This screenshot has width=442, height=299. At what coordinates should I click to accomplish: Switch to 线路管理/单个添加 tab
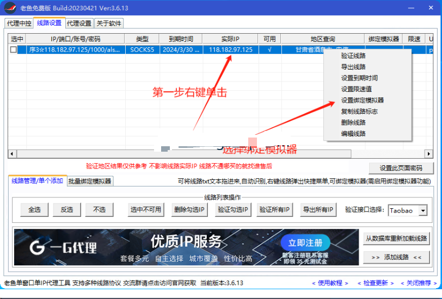pos(37,180)
